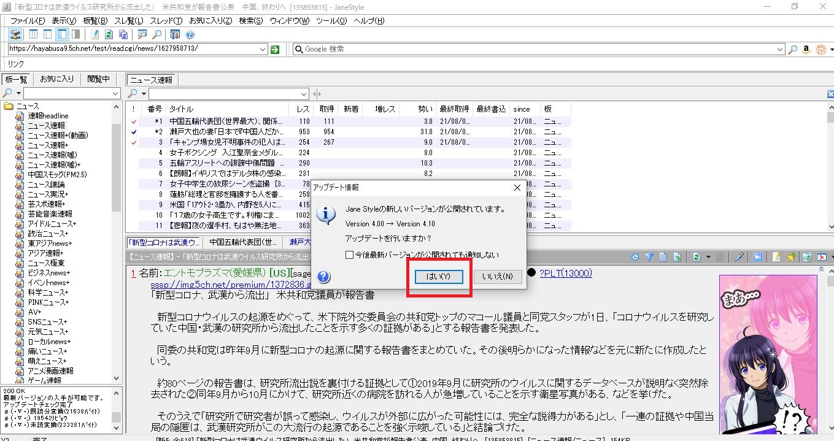The width and height of the screenshot is (834, 441).
Task: Select the 芸能音楽速報 board in tree
Action: point(50,214)
